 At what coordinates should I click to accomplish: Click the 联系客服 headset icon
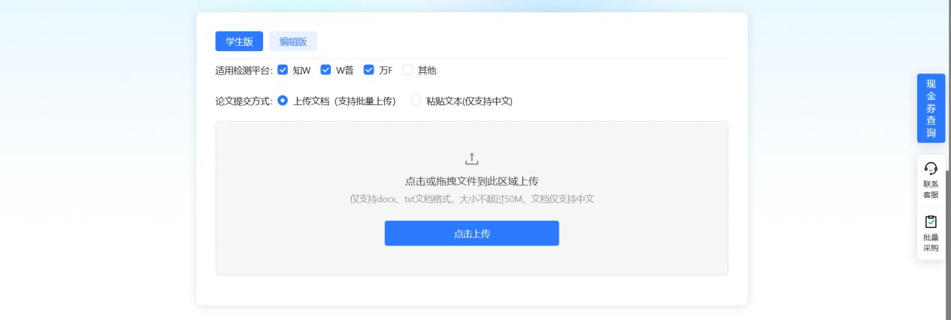point(931,168)
